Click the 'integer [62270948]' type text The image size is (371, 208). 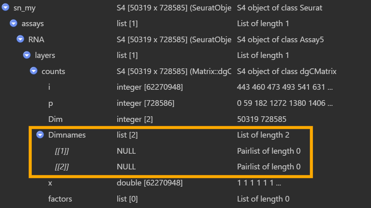pyautogui.click(x=149, y=87)
